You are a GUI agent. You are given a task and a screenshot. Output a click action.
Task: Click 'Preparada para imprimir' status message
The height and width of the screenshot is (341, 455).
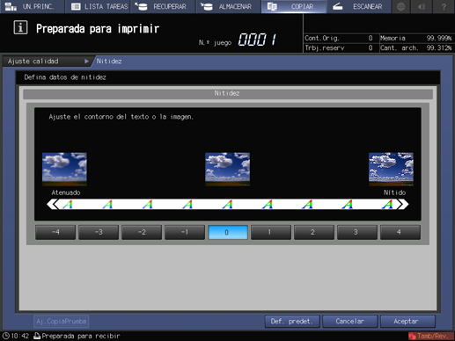[98, 29]
